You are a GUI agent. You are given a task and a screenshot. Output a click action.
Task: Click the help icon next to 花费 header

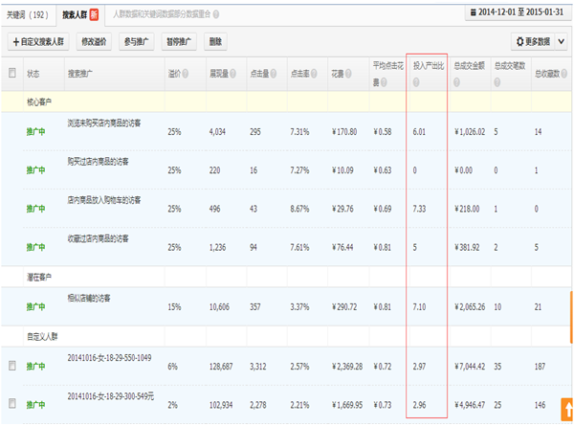(348, 74)
